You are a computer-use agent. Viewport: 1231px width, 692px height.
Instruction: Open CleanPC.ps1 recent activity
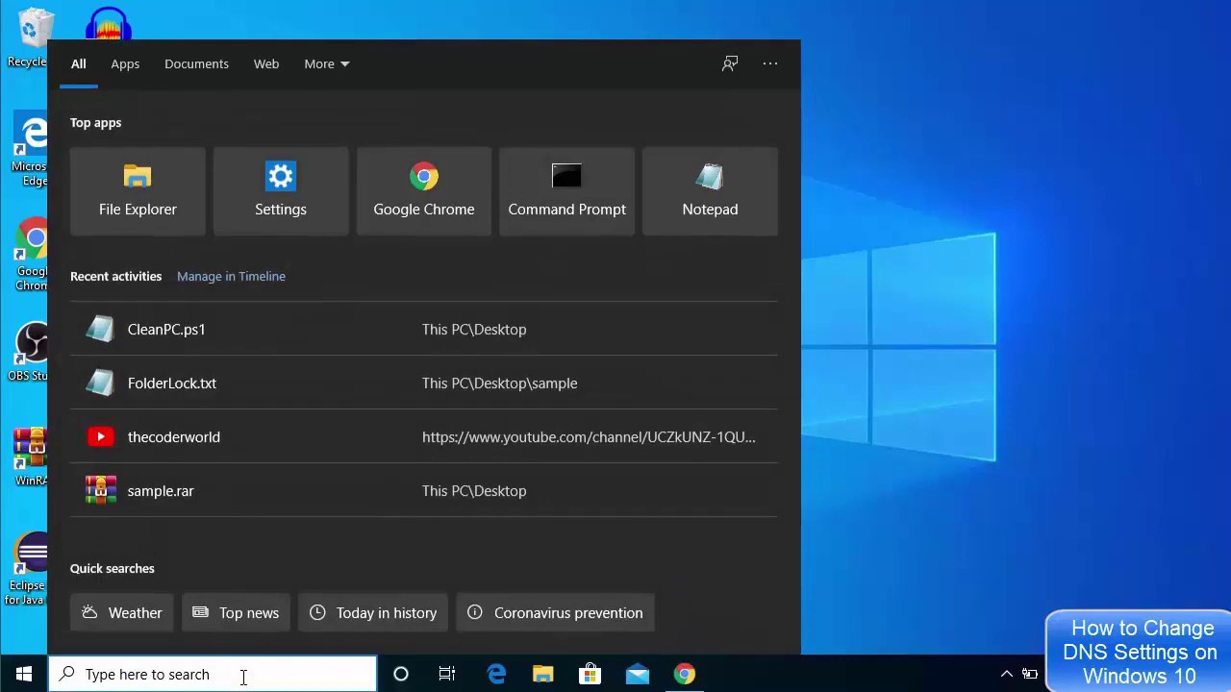423,329
